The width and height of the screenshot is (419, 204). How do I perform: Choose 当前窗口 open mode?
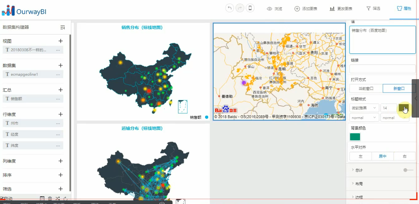click(366, 88)
